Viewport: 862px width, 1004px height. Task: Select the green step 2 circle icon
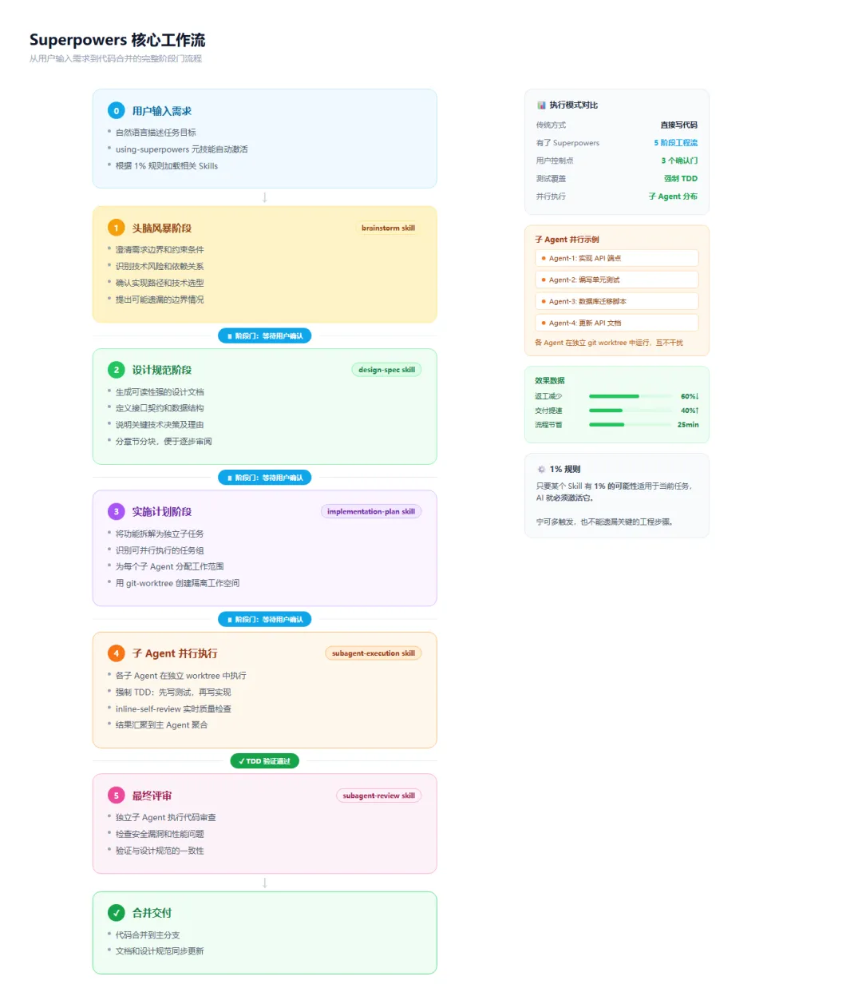[117, 370]
